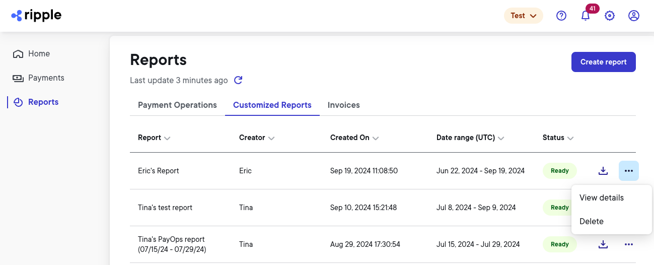This screenshot has height=265, width=654.
Task: Download Eric's Report
Action: click(x=603, y=171)
